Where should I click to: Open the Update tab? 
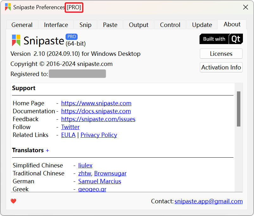pyautogui.click(x=202, y=25)
